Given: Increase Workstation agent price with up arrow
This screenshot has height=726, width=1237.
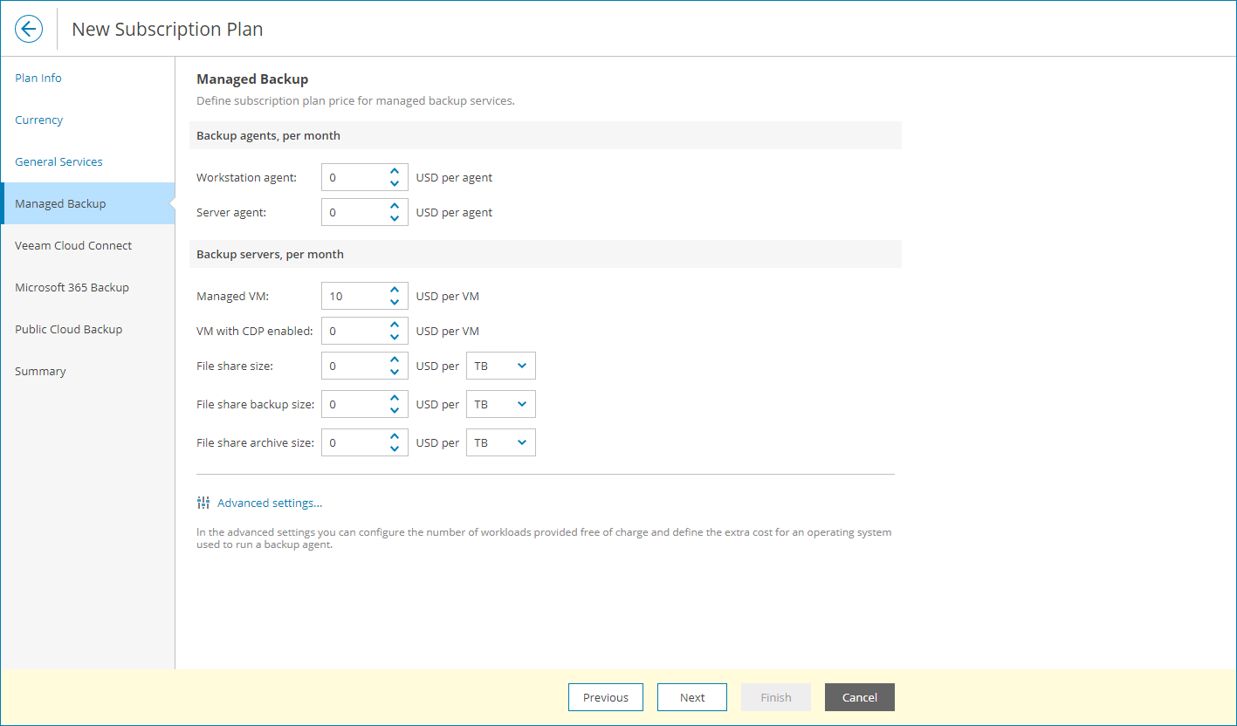Looking at the screenshot, I should (395, 171).
